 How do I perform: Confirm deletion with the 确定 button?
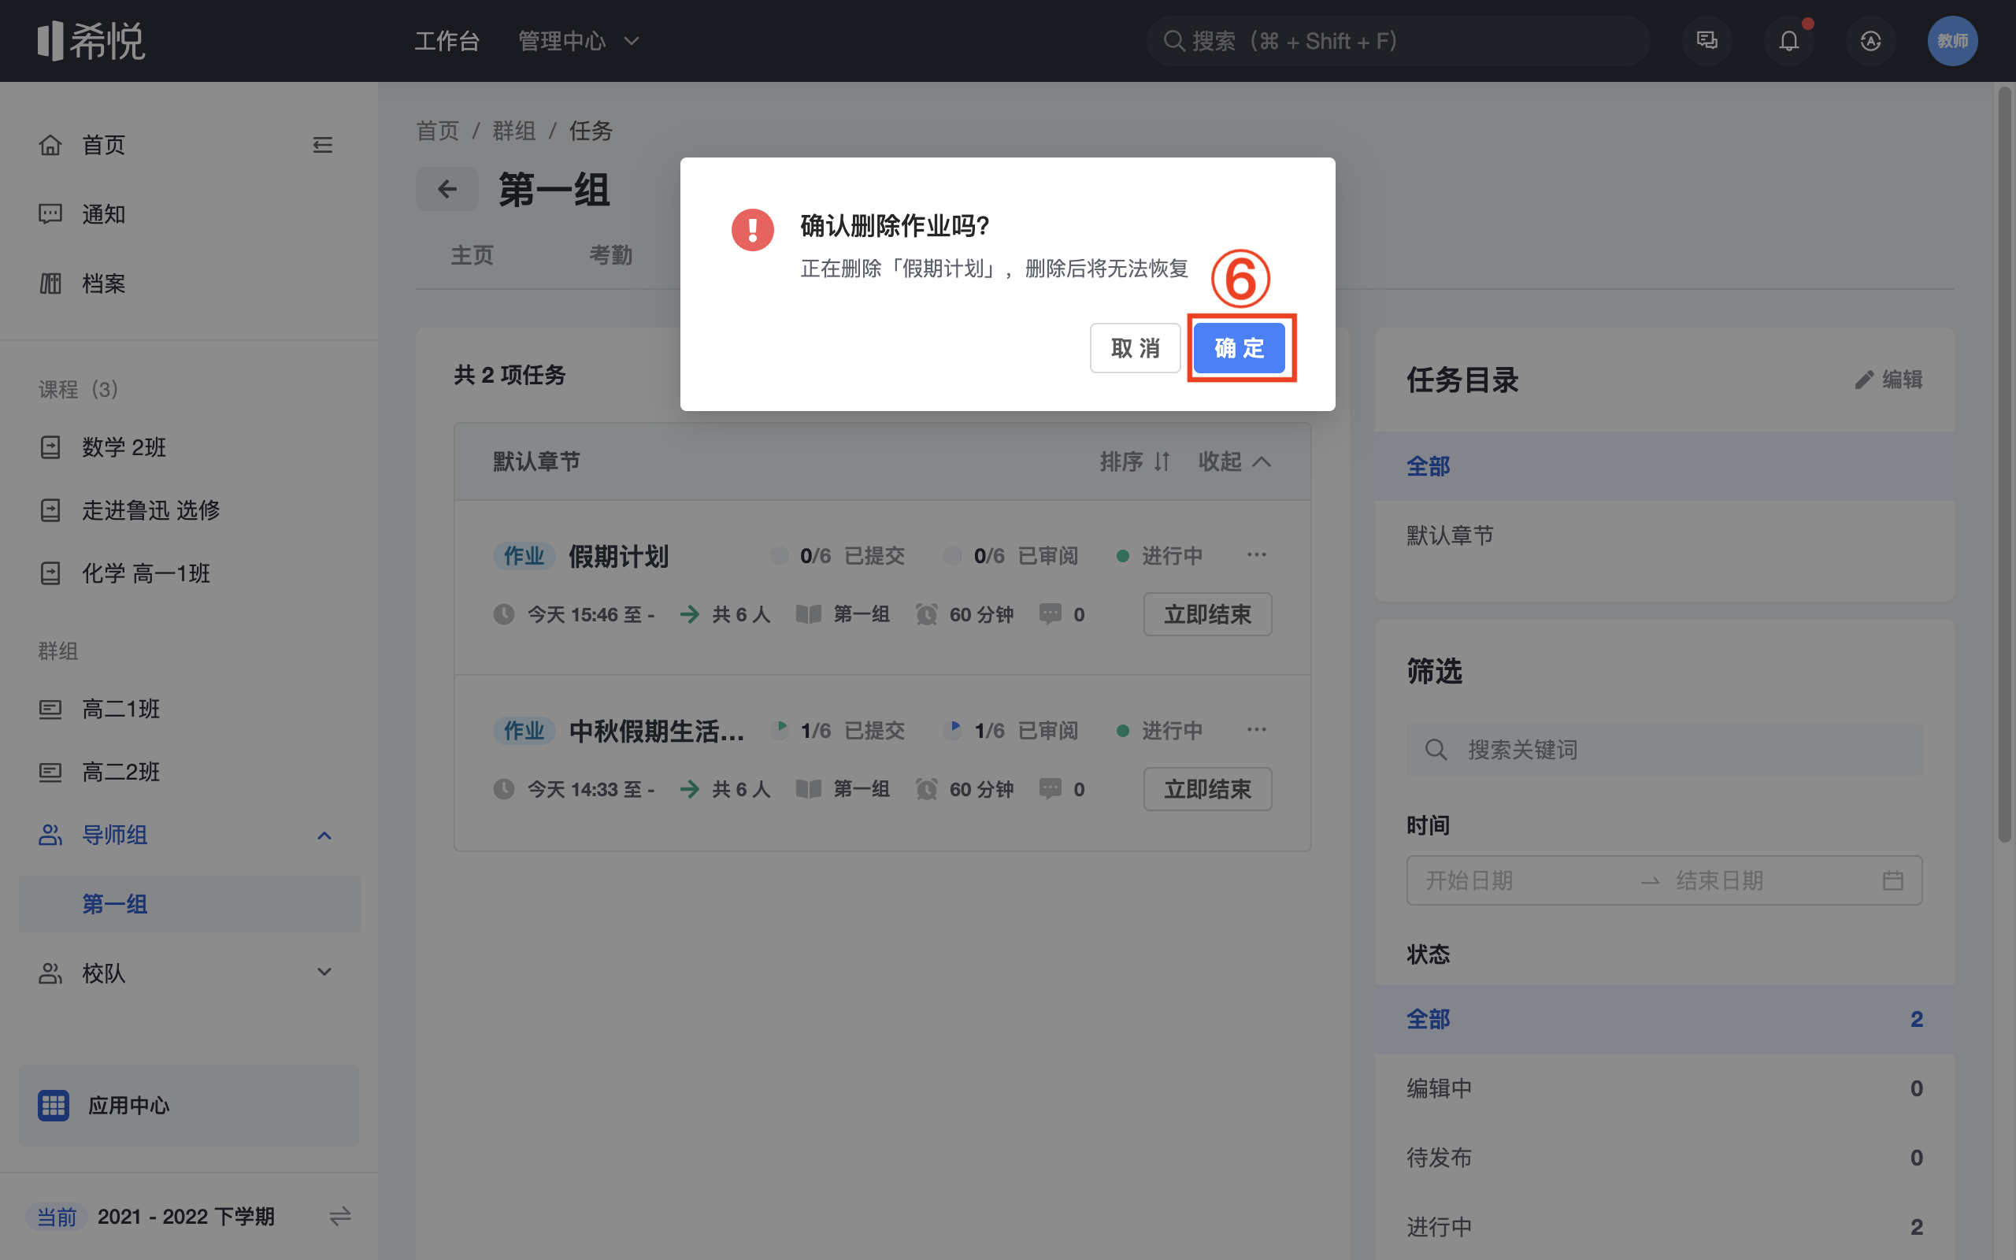coord(1240,348)
